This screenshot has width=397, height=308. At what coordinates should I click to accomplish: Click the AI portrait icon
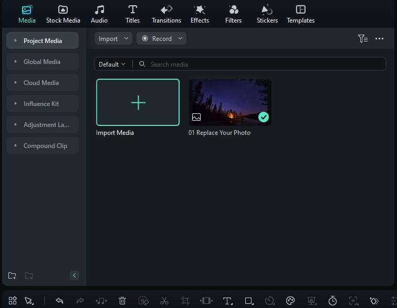(312, 301)
